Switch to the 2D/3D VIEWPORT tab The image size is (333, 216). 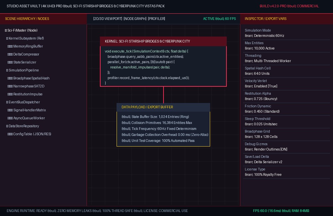pyautogui.click(x=108, y=19)
